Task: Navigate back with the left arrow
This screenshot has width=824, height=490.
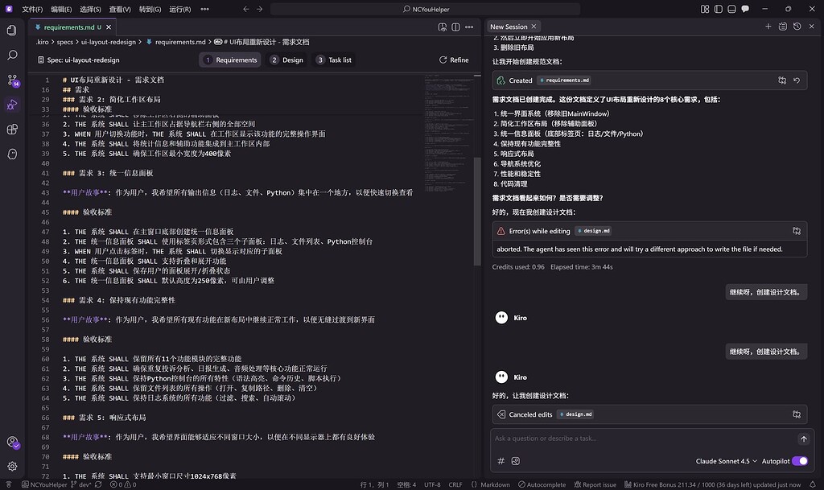Action: pos(246,9)
